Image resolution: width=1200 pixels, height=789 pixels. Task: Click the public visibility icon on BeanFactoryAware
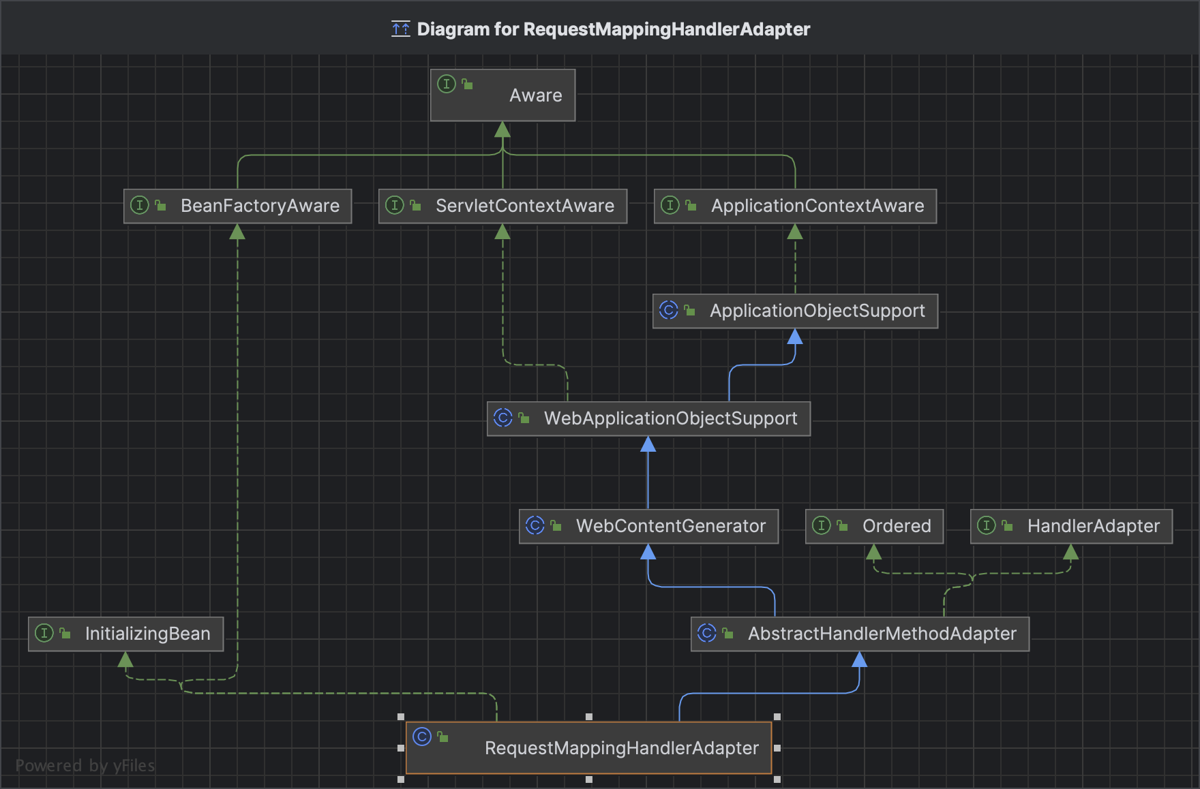(161, 205)
